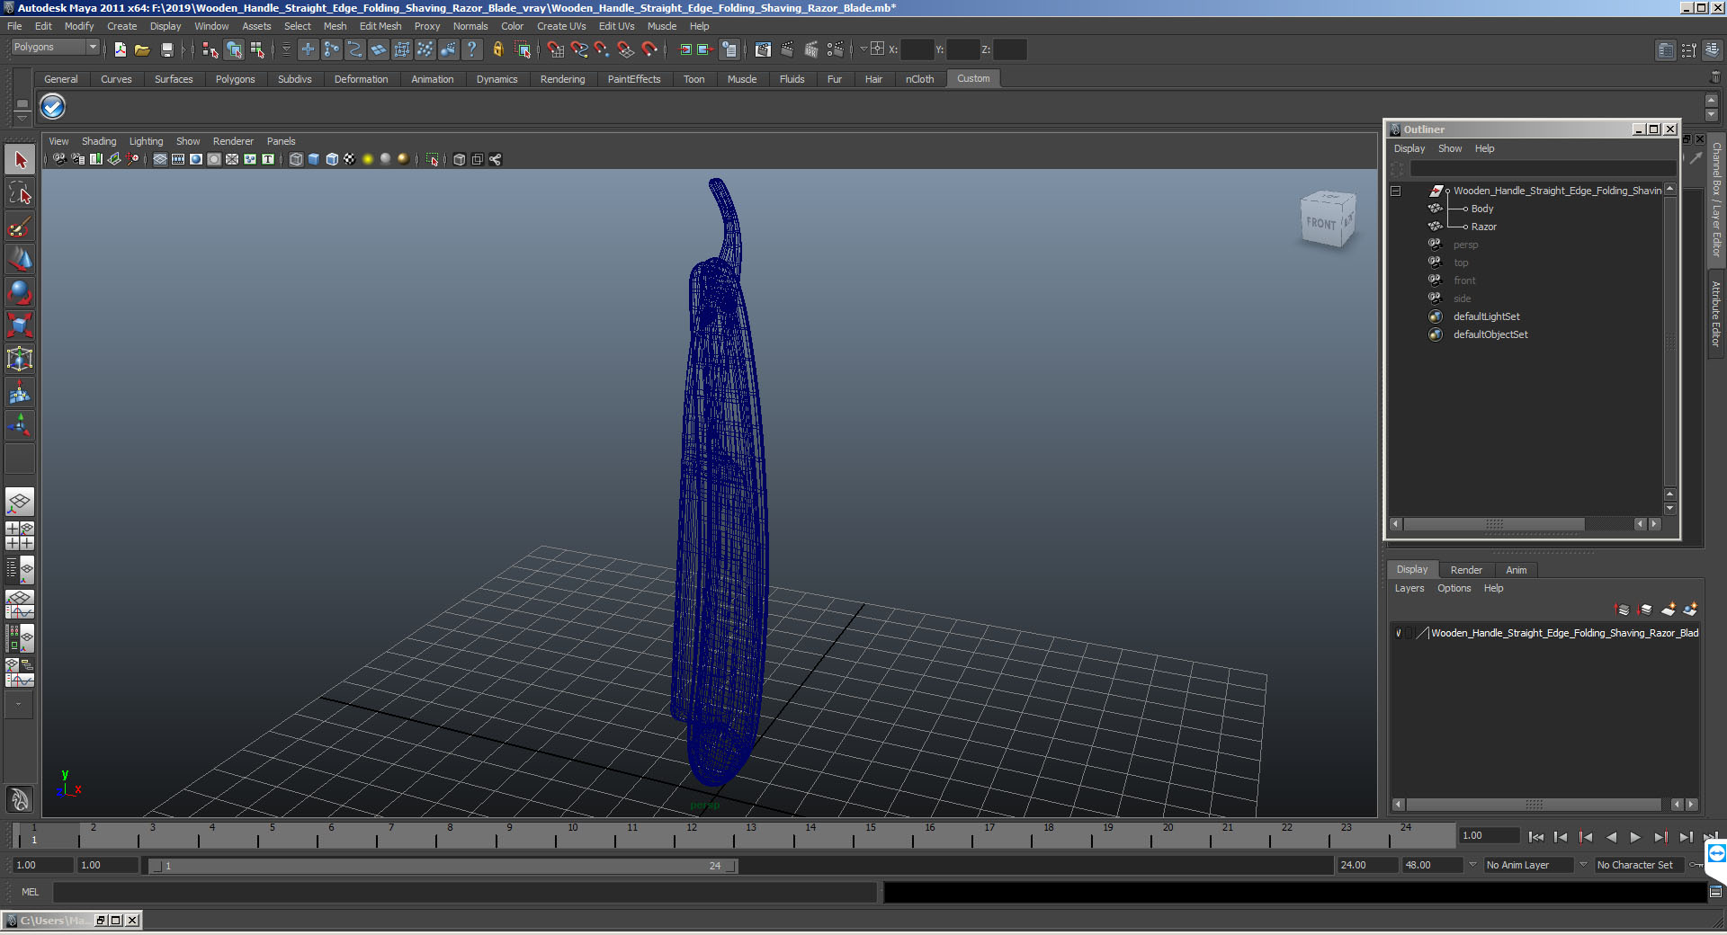Open Render Settings icon
The image size is (1727, 935).
tap(836, 49)
